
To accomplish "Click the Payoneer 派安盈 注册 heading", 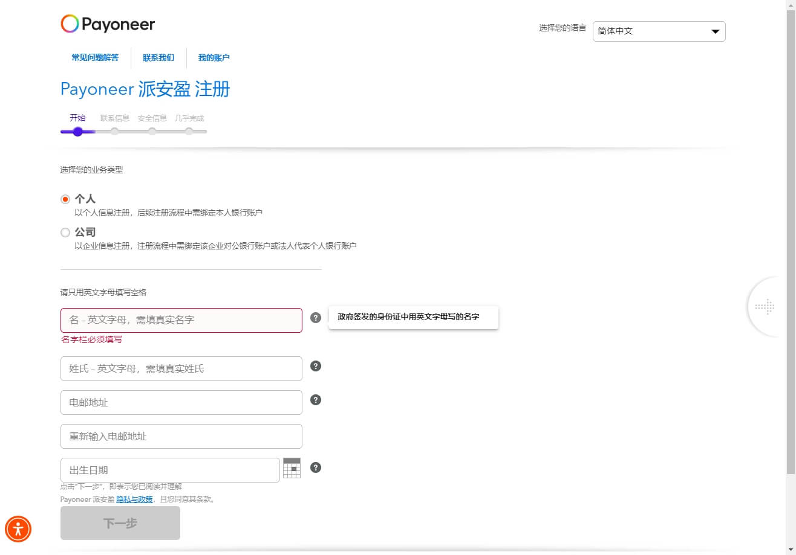I will tap(145, 89).
